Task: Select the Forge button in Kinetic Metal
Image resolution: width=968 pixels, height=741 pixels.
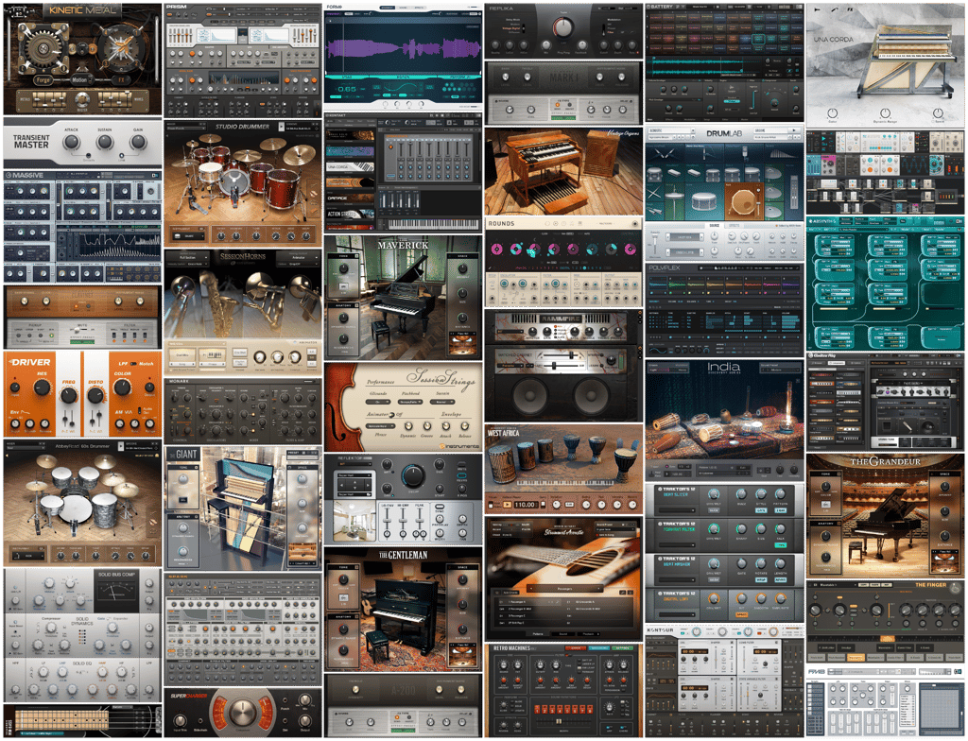Action: click(x=43, y=79)
